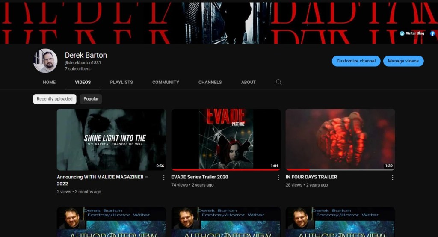
Task: Open the Facebook icon in the banner
Action: click(432, 33)
